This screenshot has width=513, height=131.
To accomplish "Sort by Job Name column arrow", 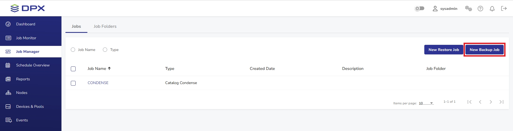I will [109, 69].
